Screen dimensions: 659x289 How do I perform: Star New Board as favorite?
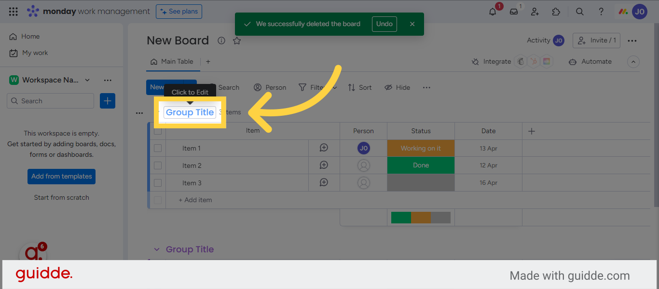[x=237, y=41]
